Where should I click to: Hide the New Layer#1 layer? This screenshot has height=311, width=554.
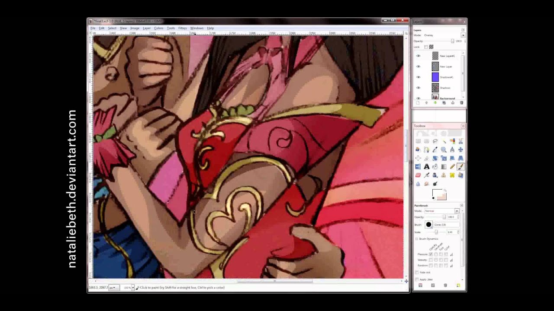(x=418, y=56)
